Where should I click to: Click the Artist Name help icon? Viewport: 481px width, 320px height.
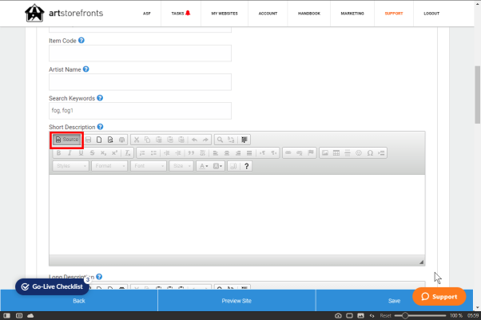[x=86, y=69]
